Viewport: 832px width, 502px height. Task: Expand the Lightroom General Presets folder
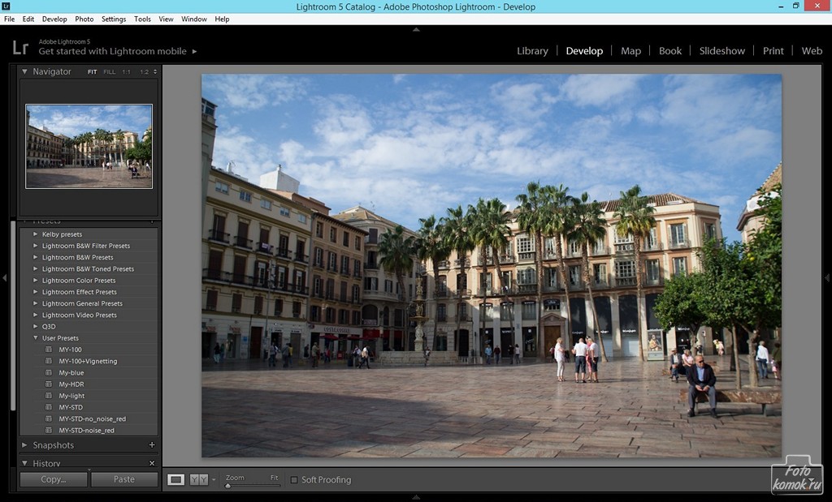36,302
